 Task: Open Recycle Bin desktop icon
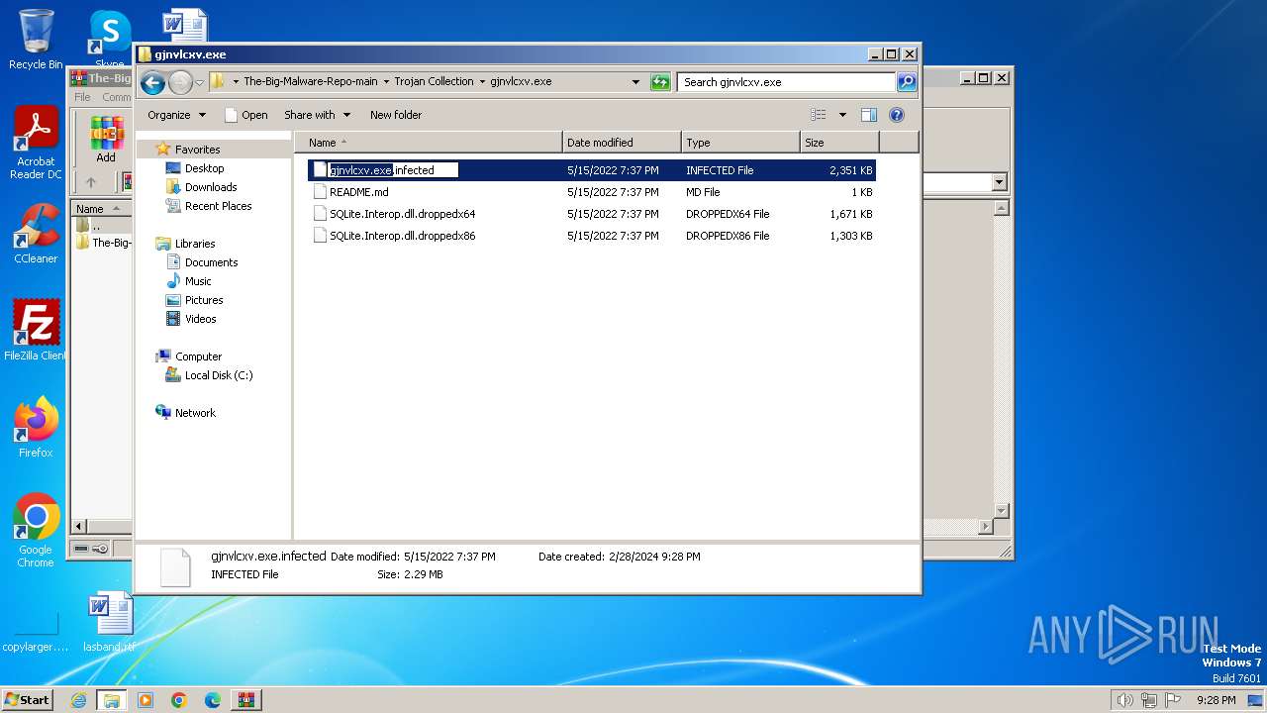pyautogui.click(x=36, y=40)
